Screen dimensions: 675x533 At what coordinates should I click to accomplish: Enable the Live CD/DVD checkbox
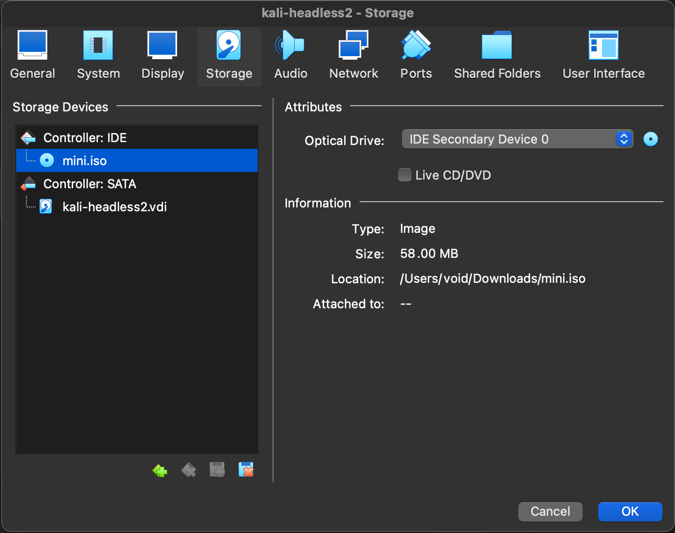[405, 175]
